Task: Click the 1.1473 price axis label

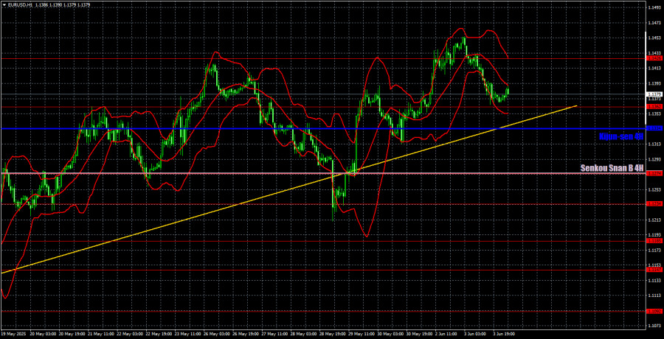Action: coord(654,23)
